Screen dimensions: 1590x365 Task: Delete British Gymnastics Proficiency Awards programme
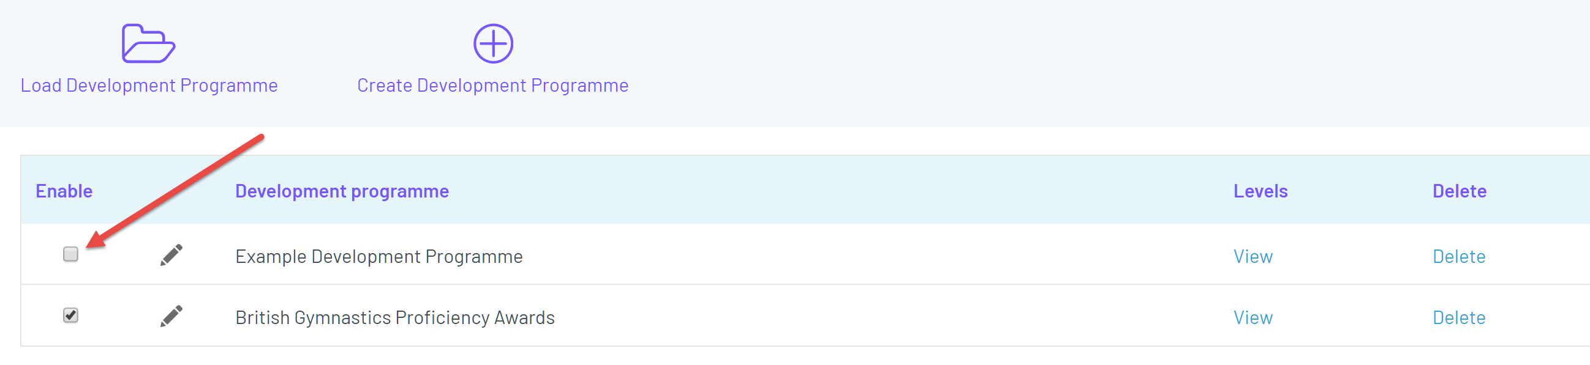click(x=1458, y=317)
